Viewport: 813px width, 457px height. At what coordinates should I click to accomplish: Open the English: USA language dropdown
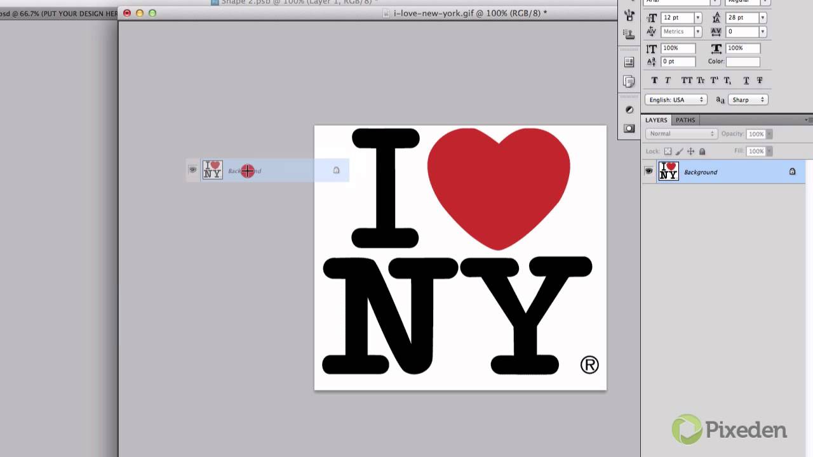pyautogui.click(x=676, y=100)
